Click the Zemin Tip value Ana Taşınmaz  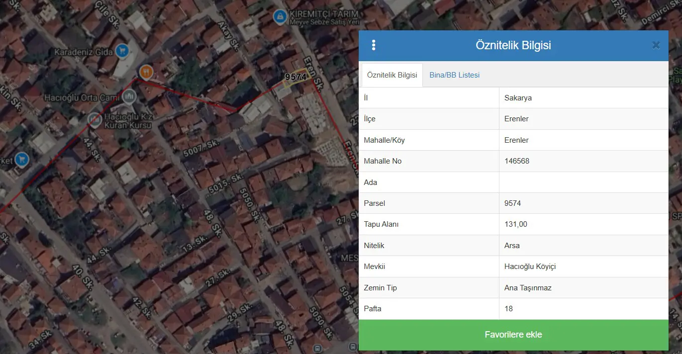pos(528,288)
